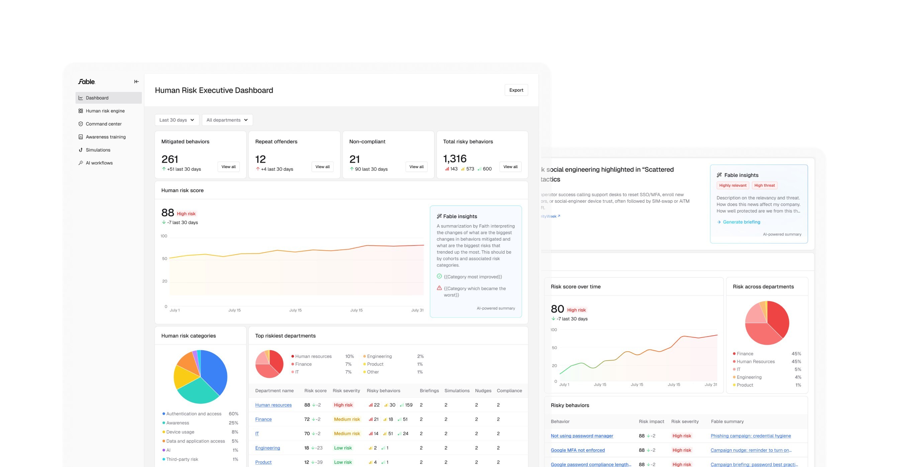Open the Human resources department link
Viewport: 903px width, 467px height.
tap(273, 405)
